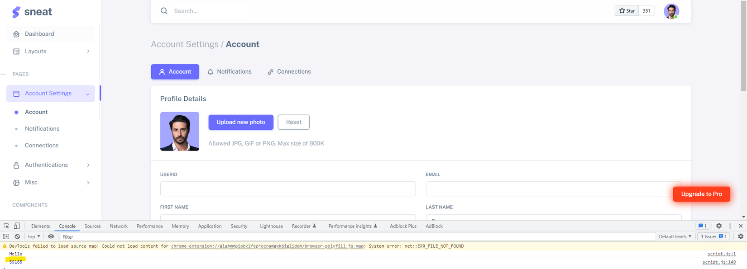Click the inspect element picker icon
Screen dimensions: 747x269
[6, 226]
